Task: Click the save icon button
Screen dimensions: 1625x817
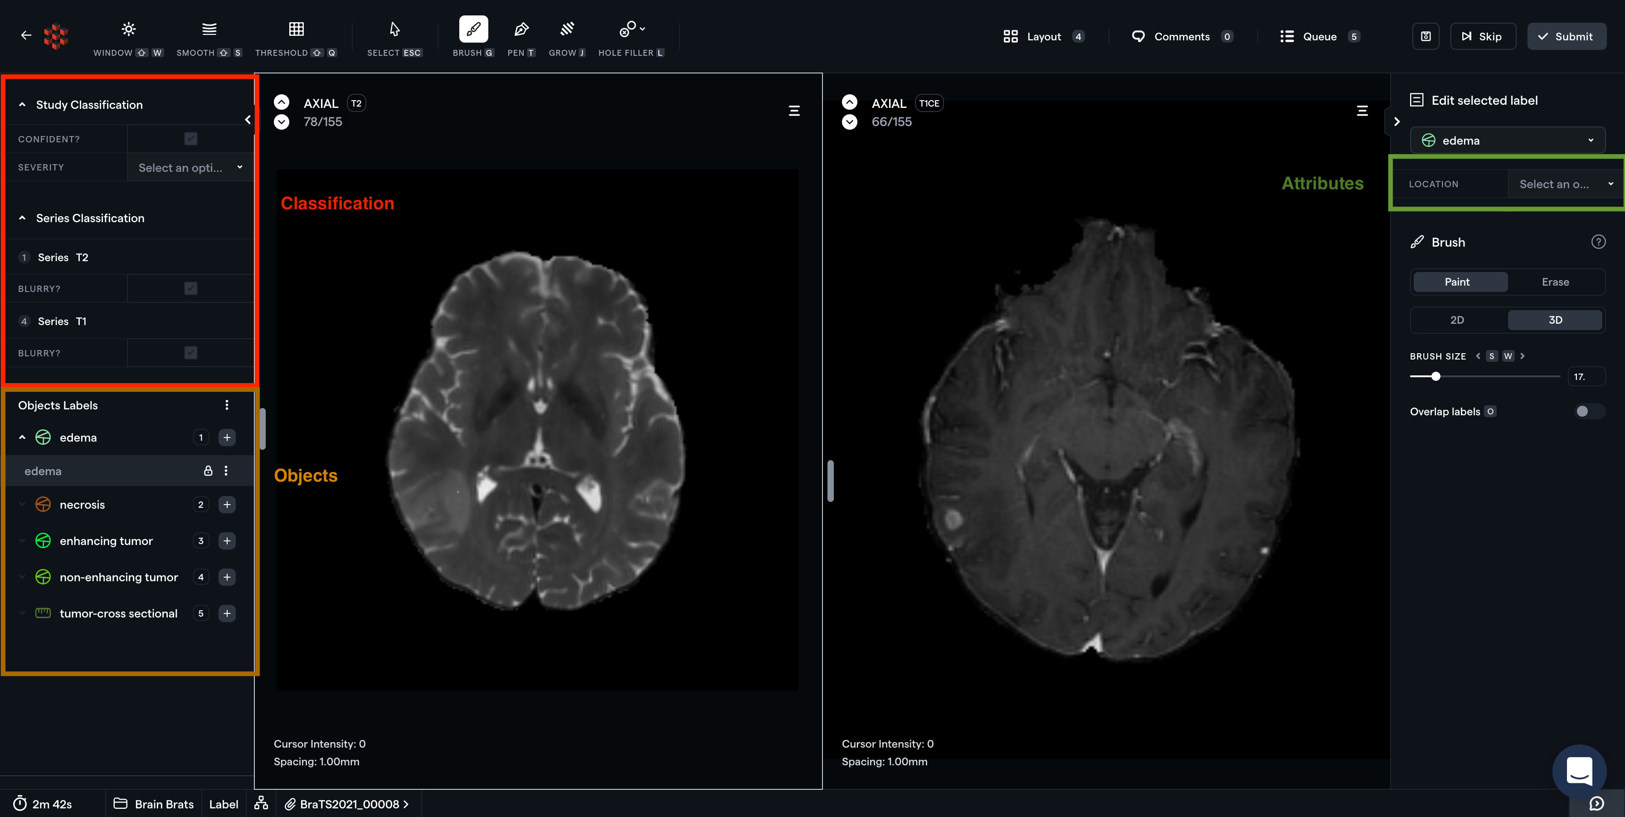Action: click(1425, 37)
